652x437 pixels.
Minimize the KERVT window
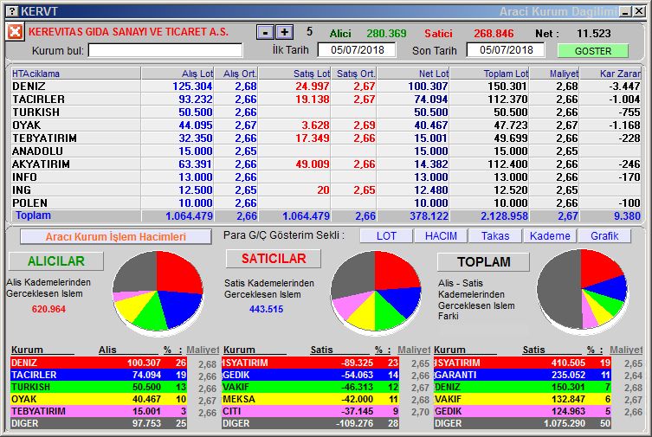625,11
